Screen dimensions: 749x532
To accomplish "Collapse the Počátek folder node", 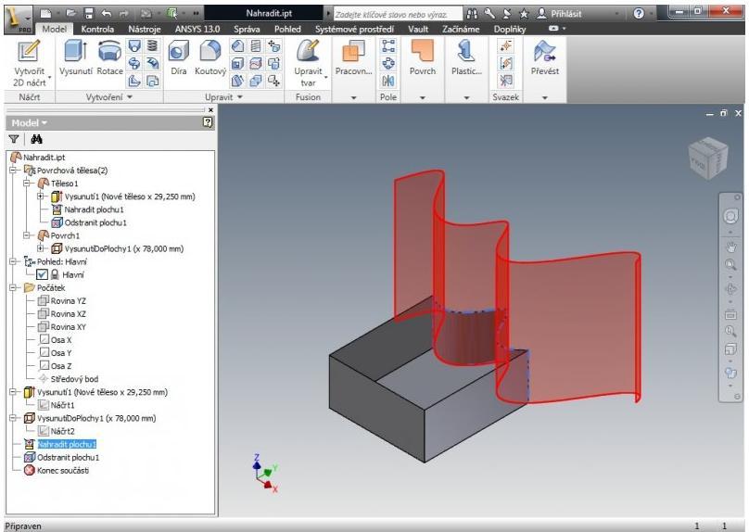I will coord(14,287).
